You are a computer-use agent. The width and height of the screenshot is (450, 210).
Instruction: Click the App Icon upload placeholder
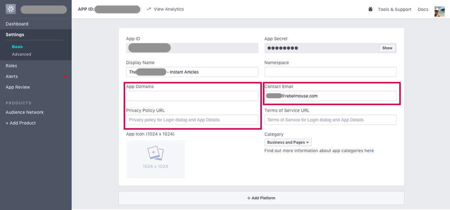coord(155,159)
